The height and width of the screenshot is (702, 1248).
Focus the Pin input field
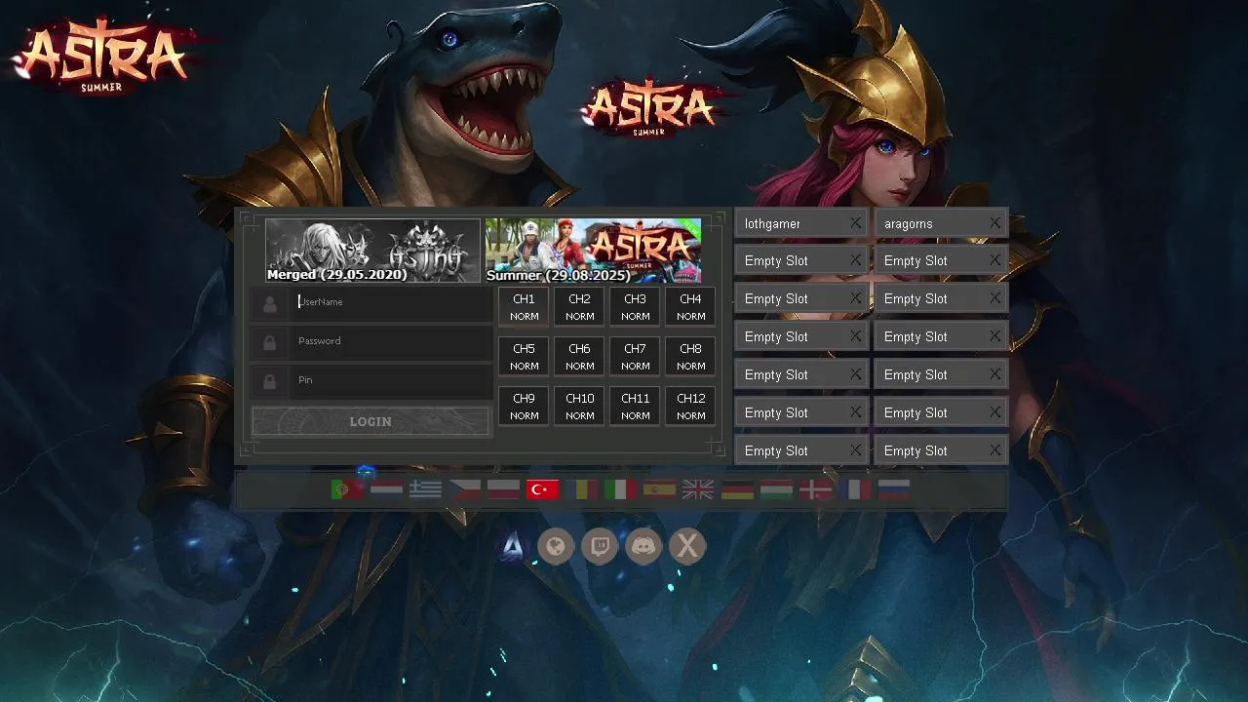(x=390, y=380)
